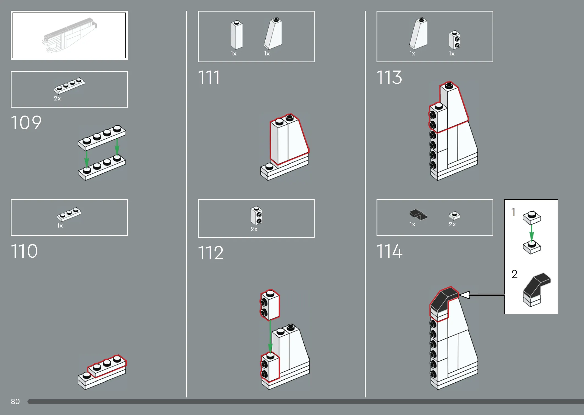Screen dimensions: 584x415
Task: Select the 1x1 plate marked 2x in step 114
Action: (x=454, y=215)
